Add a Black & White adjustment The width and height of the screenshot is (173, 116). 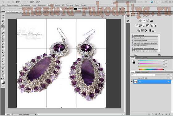(x=148, y=26)
